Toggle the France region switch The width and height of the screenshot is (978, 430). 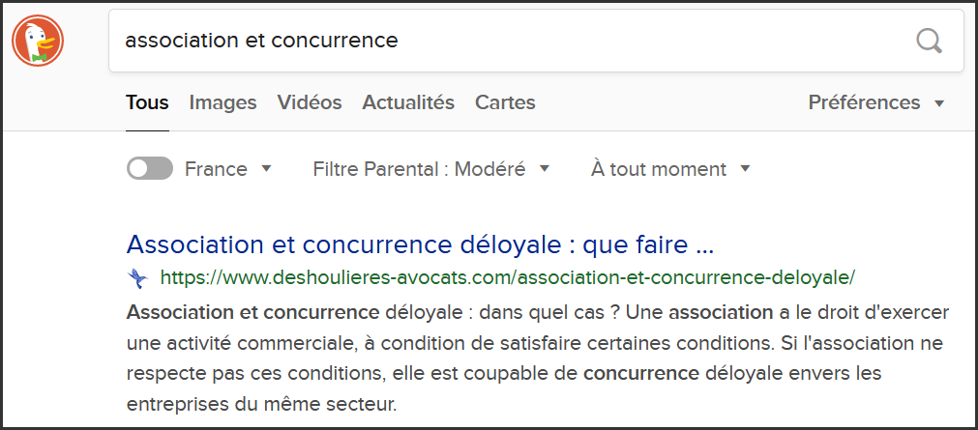pyautogui.click(x=149, y=169)
